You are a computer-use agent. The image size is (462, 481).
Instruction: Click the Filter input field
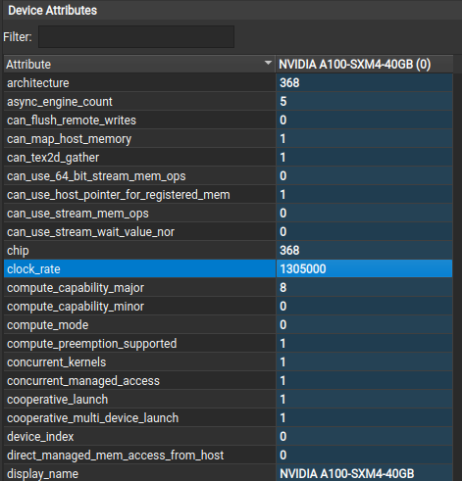point(136,36)
